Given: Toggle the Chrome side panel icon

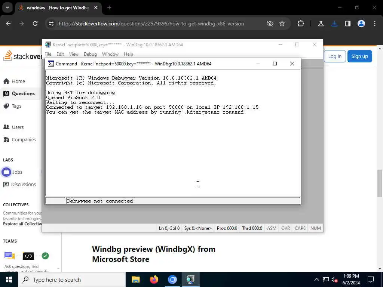Looking at the screenshot, I should tap(348, 24).
